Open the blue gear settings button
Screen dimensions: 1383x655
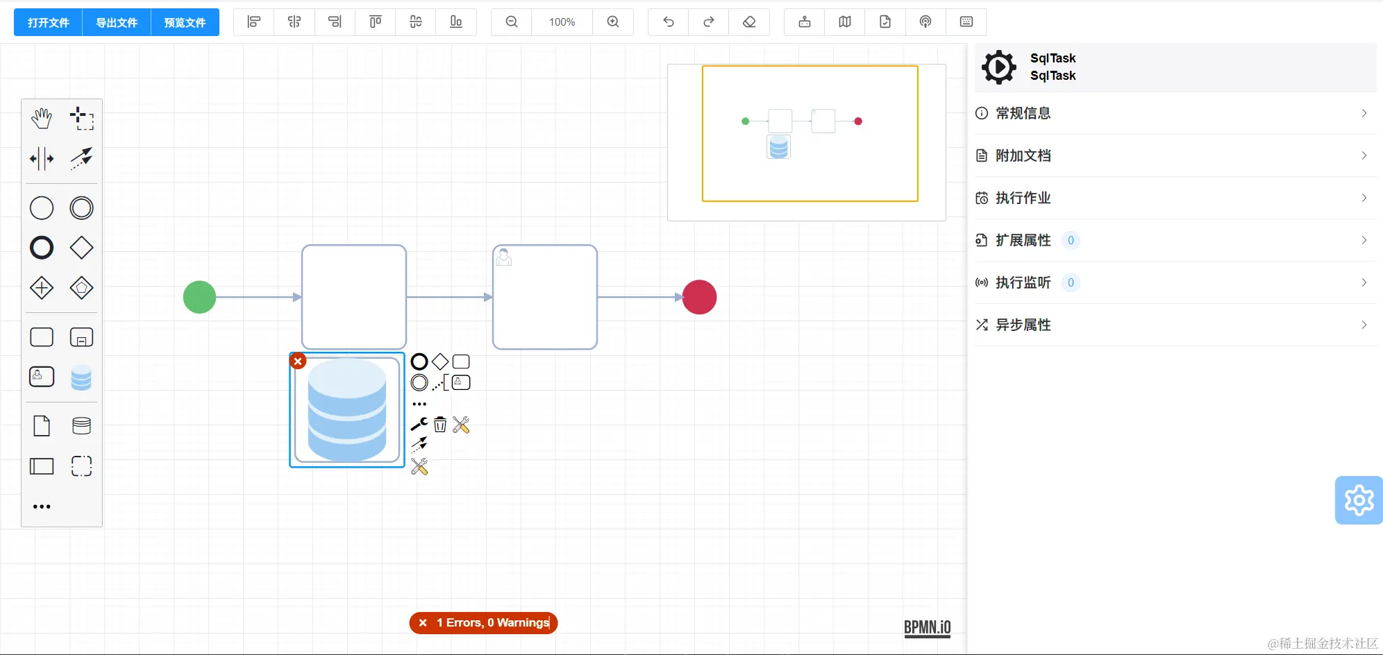(x=1359, y=500)
